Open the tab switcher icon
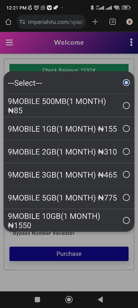The height and width of the screenshot is (308, 138). [x=112, y=22]
